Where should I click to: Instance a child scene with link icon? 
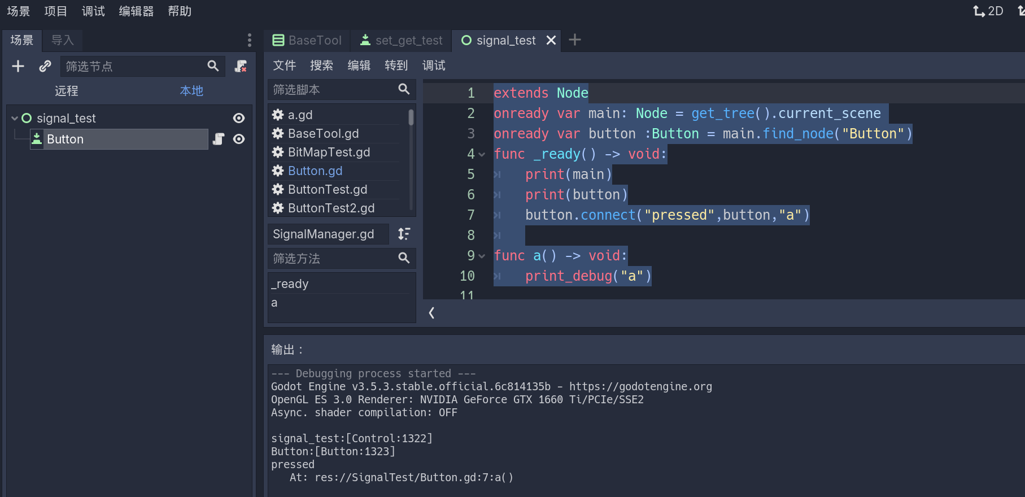[45, 66]
